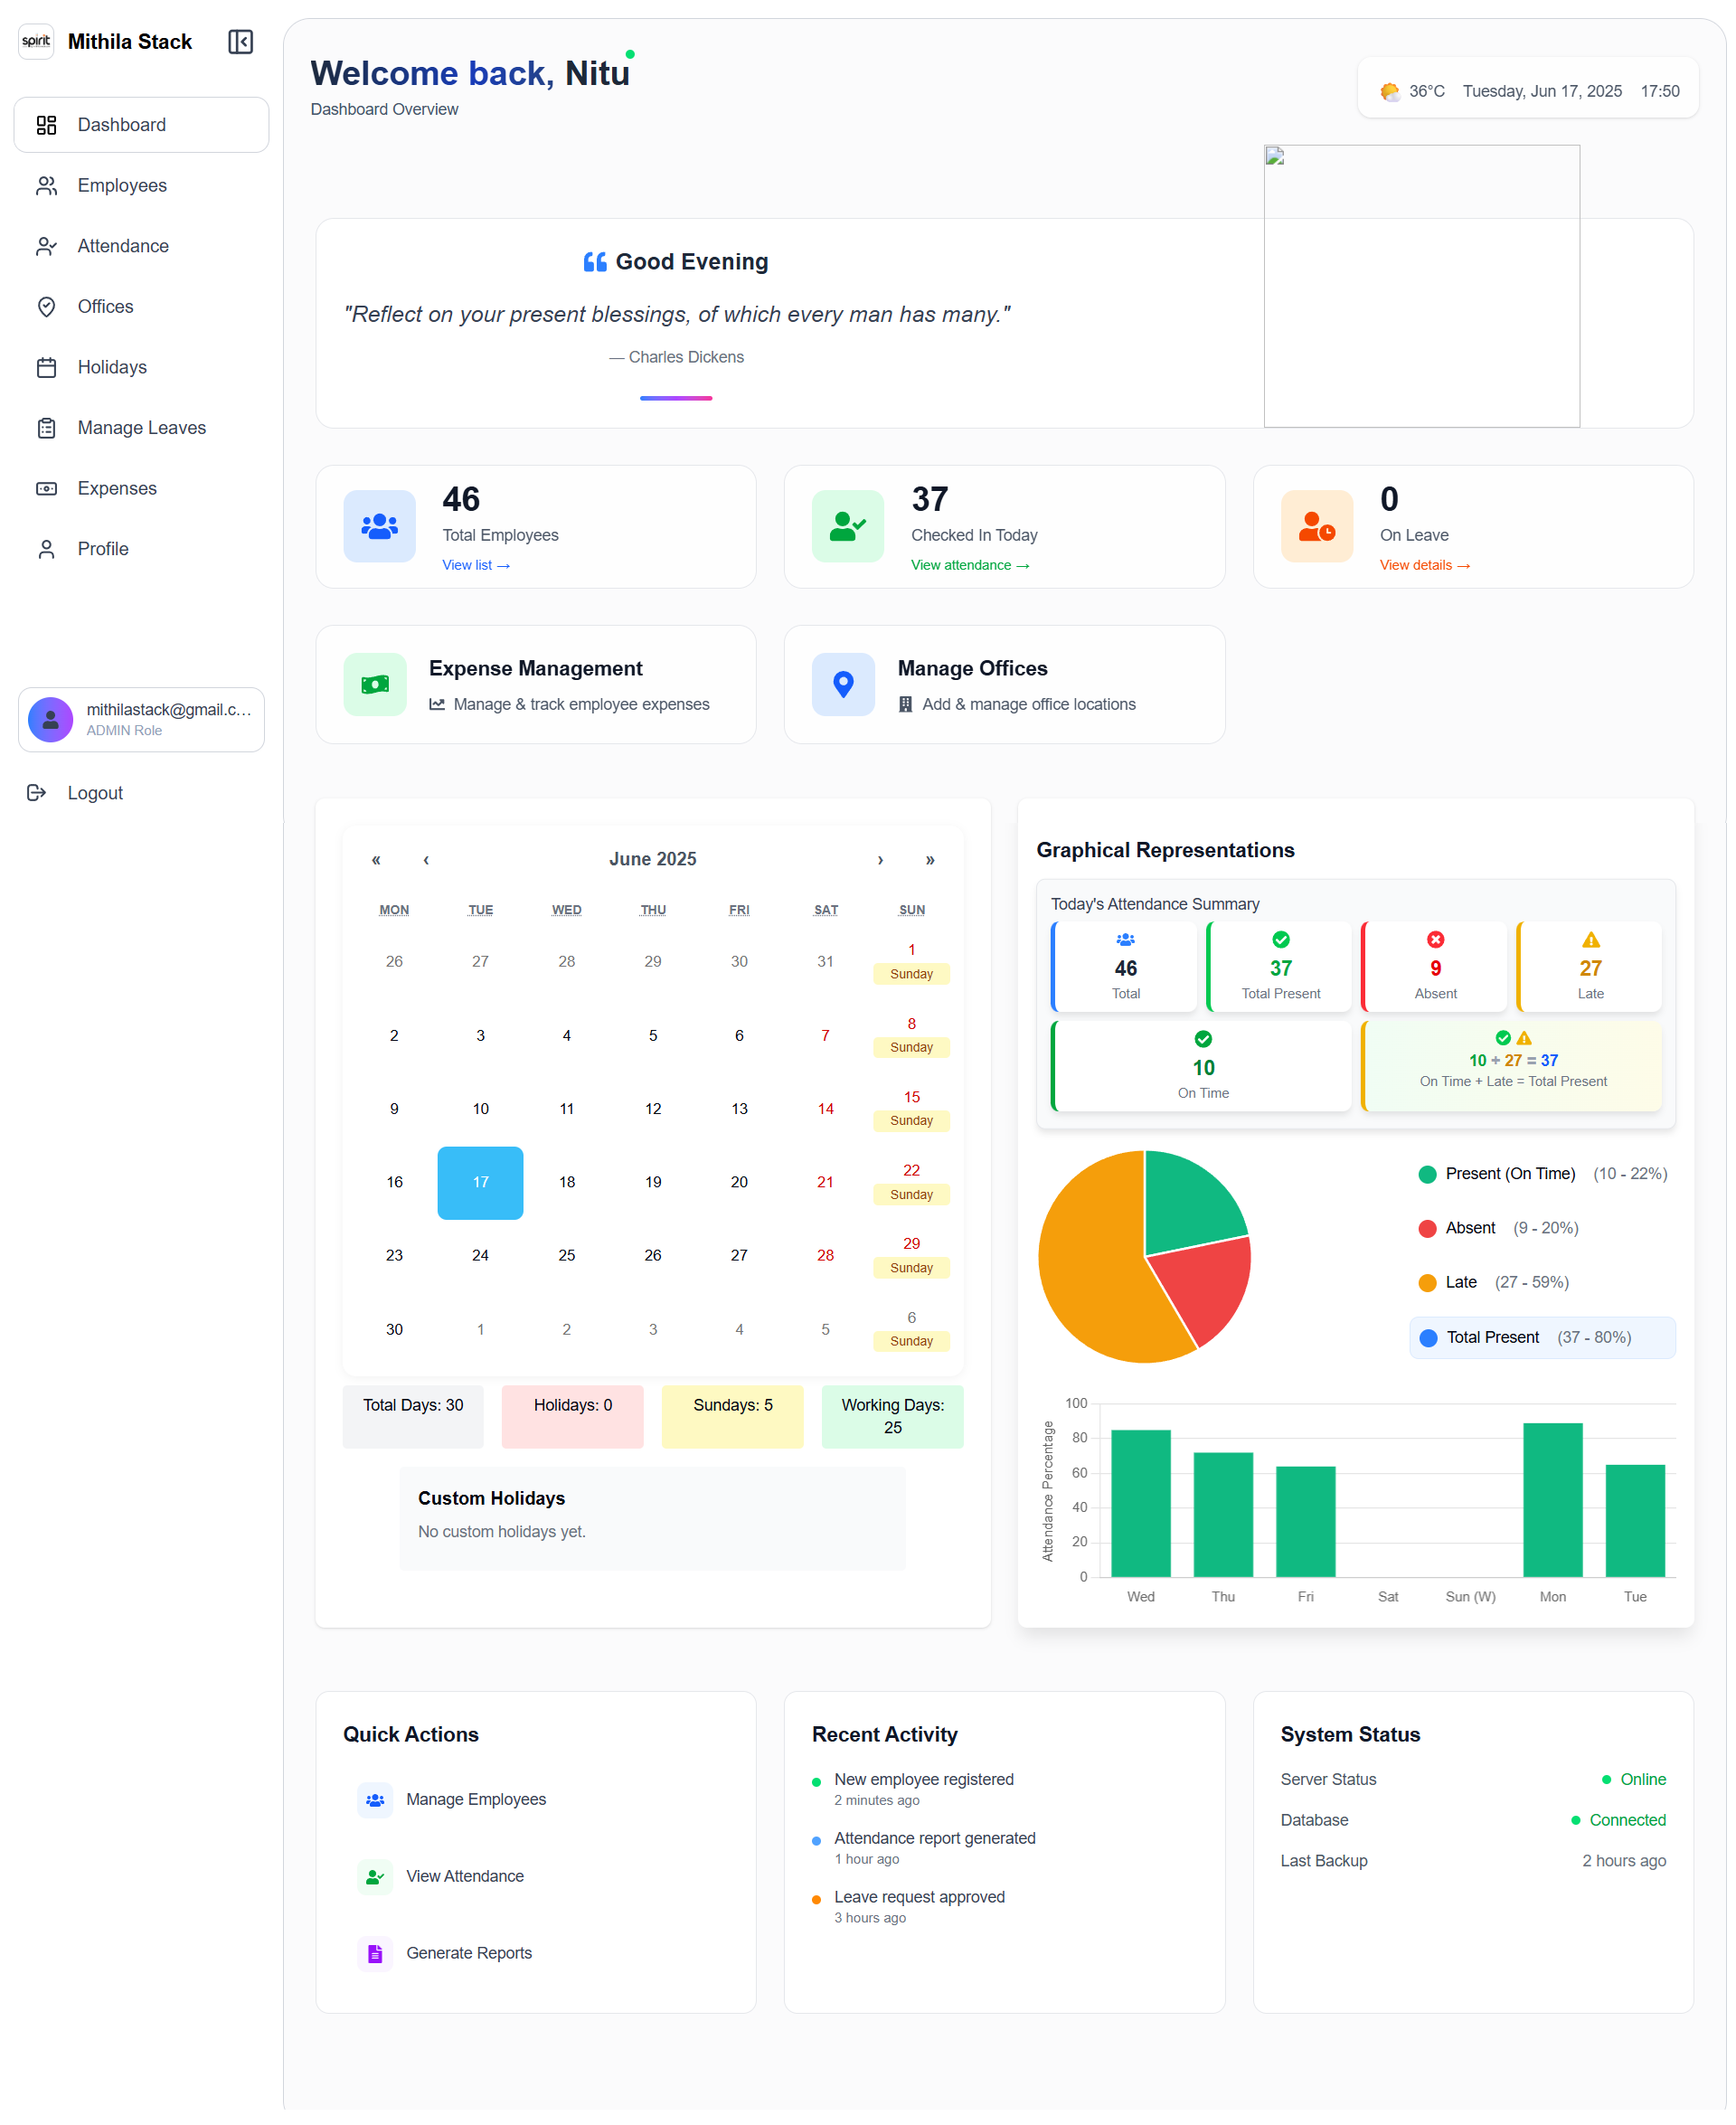
Task: Advance calendar to next month with right chevron
Action: [880, 859]
